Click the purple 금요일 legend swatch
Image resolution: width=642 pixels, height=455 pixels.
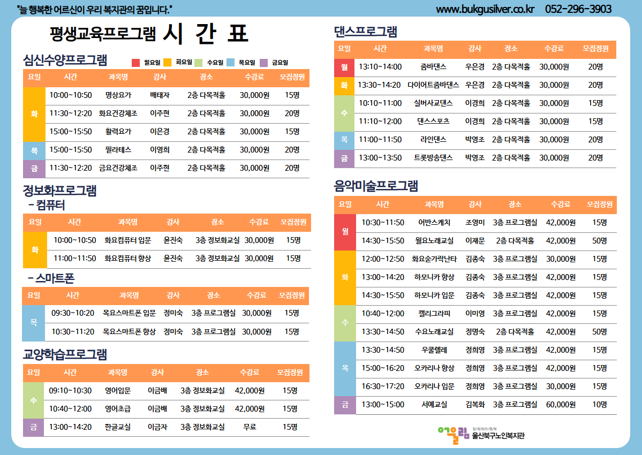pos(262,63)
